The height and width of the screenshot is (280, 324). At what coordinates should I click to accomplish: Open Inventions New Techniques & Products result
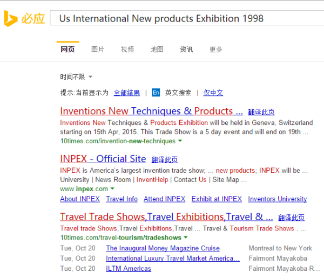[x=151, y=111]
